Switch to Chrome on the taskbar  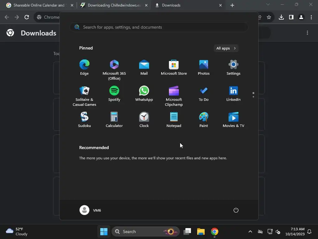click(x=215, y=232)
